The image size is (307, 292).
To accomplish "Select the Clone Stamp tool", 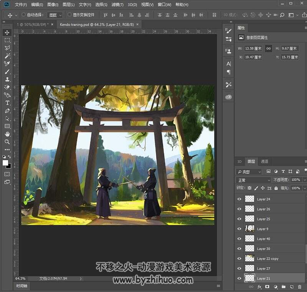I will 7,80.
